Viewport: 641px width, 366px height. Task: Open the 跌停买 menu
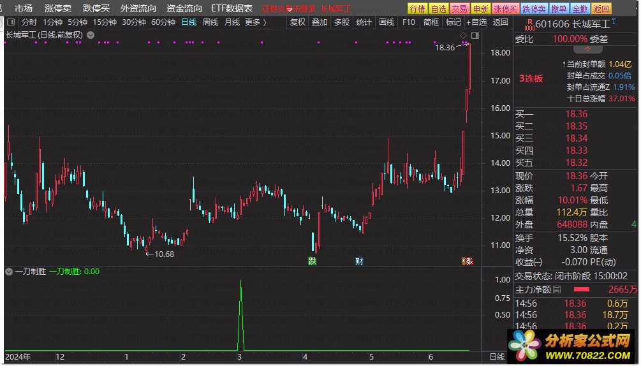tap(96, 8)
